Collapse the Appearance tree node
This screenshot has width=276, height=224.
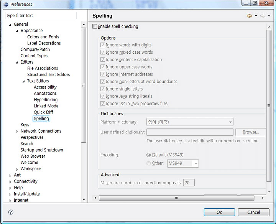pyautogui.click(x=17, y=31)
